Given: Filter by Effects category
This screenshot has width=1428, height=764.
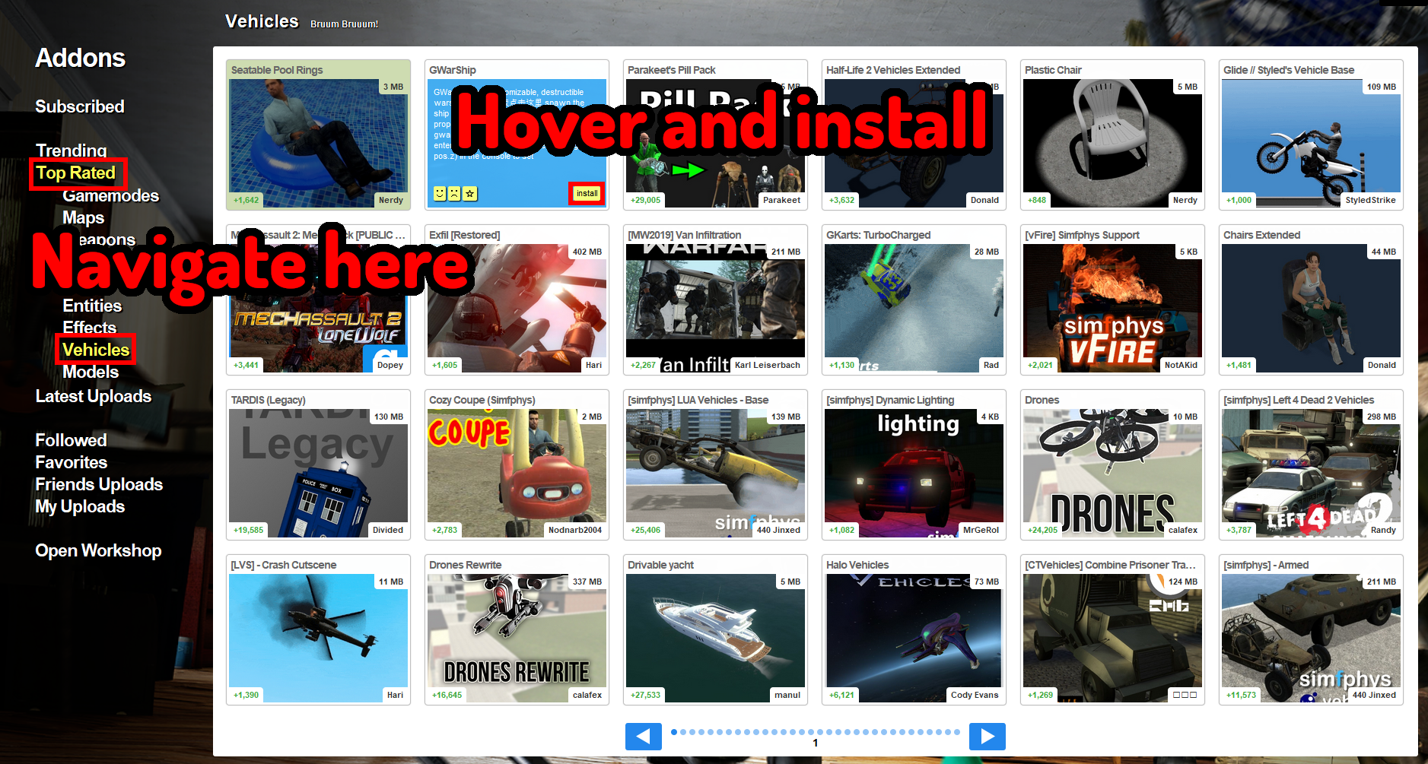Looking at the screenshot, I should pos(90,328).
